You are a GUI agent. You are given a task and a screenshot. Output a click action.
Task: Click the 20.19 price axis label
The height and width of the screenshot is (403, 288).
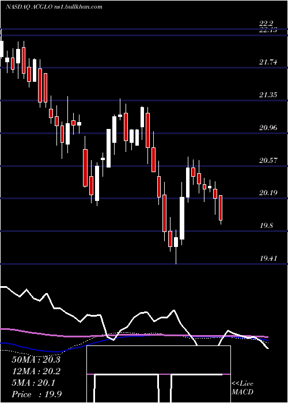(x=268, y=193)
